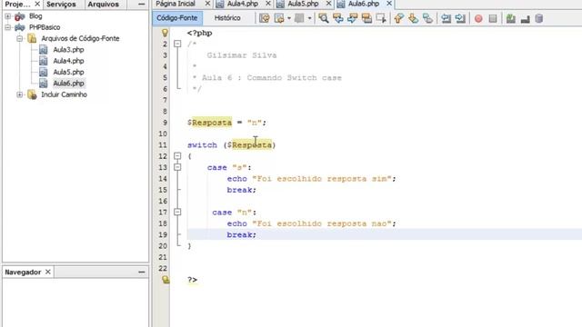Click the lightbulb hint on line 1

click(x=165, y=33)
